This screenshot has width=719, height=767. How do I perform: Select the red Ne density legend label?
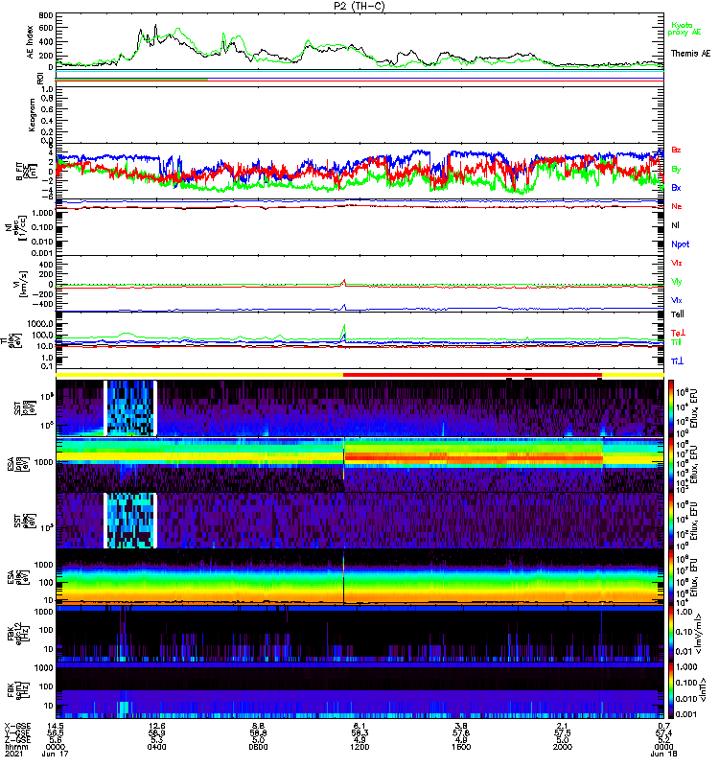point(677,206)
